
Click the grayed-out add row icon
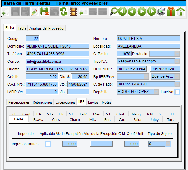coord(93,12)
